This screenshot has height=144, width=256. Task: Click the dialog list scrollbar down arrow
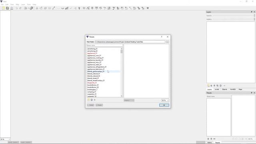[x=122, y=96]
